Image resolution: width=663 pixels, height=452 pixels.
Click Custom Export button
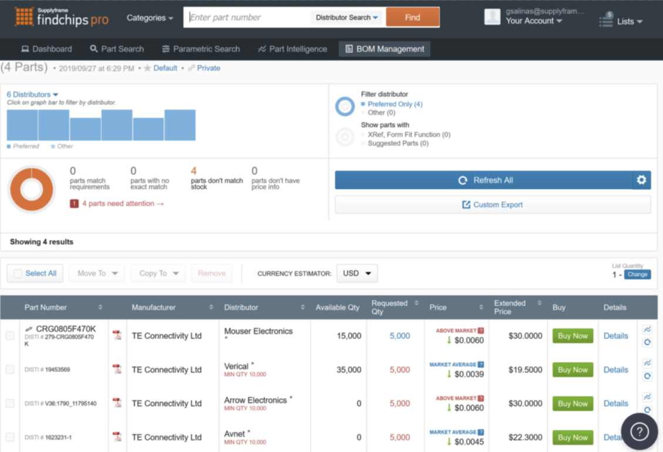tap(493, 205)
